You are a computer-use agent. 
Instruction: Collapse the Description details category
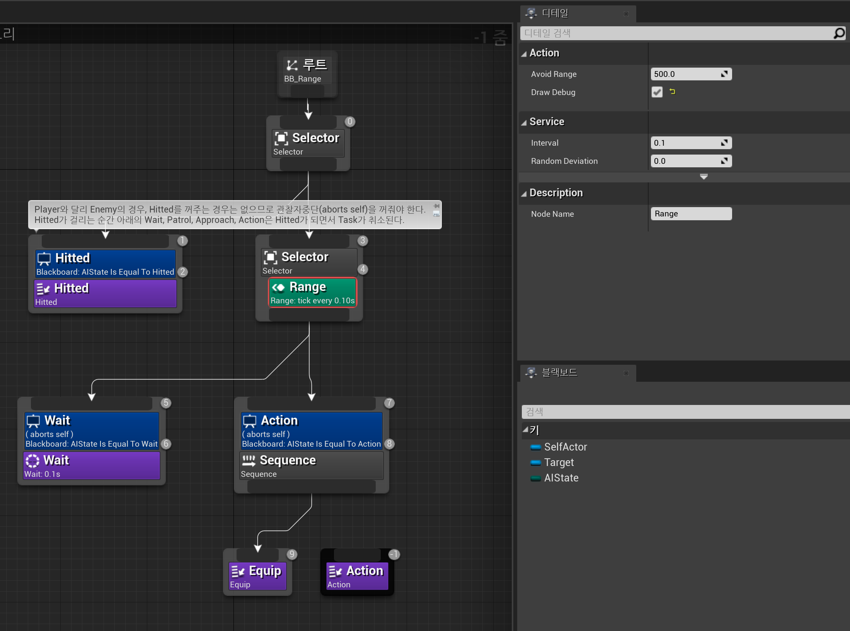point(524,194)
